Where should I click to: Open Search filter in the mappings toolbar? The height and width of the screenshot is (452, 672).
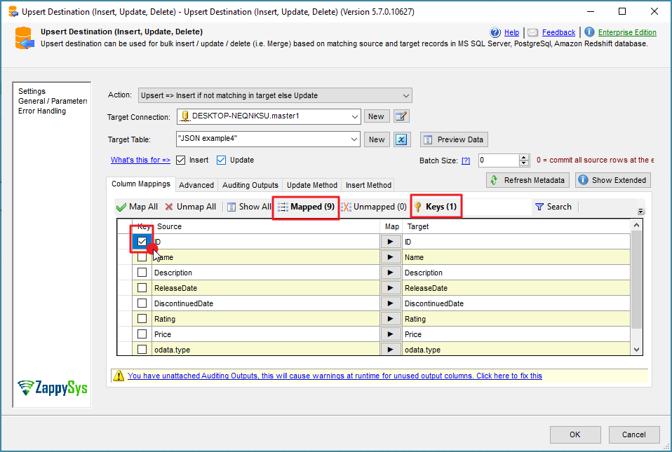click(x=553, y=207)
